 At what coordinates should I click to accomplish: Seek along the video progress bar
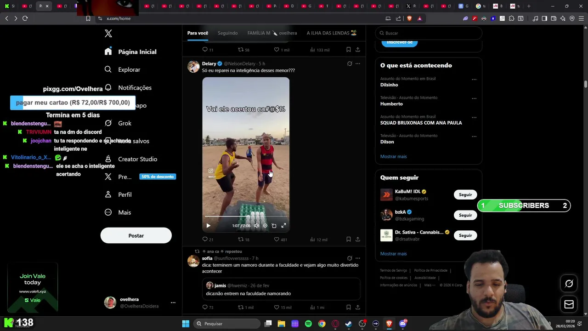click(246, 216)
